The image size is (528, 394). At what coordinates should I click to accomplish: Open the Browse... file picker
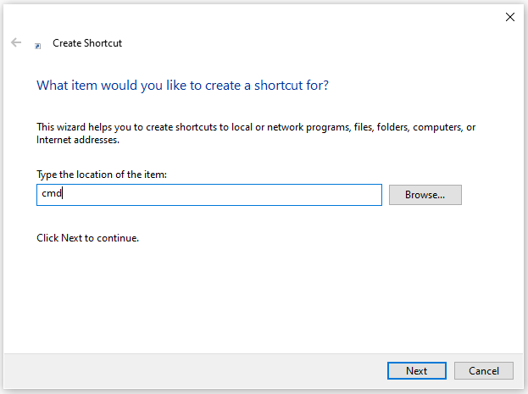[x=425, y=195]
